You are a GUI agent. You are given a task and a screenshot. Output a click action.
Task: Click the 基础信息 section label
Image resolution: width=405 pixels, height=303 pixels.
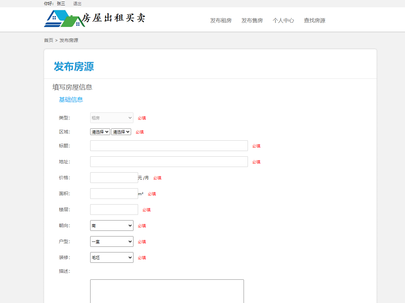click(71, 99)
